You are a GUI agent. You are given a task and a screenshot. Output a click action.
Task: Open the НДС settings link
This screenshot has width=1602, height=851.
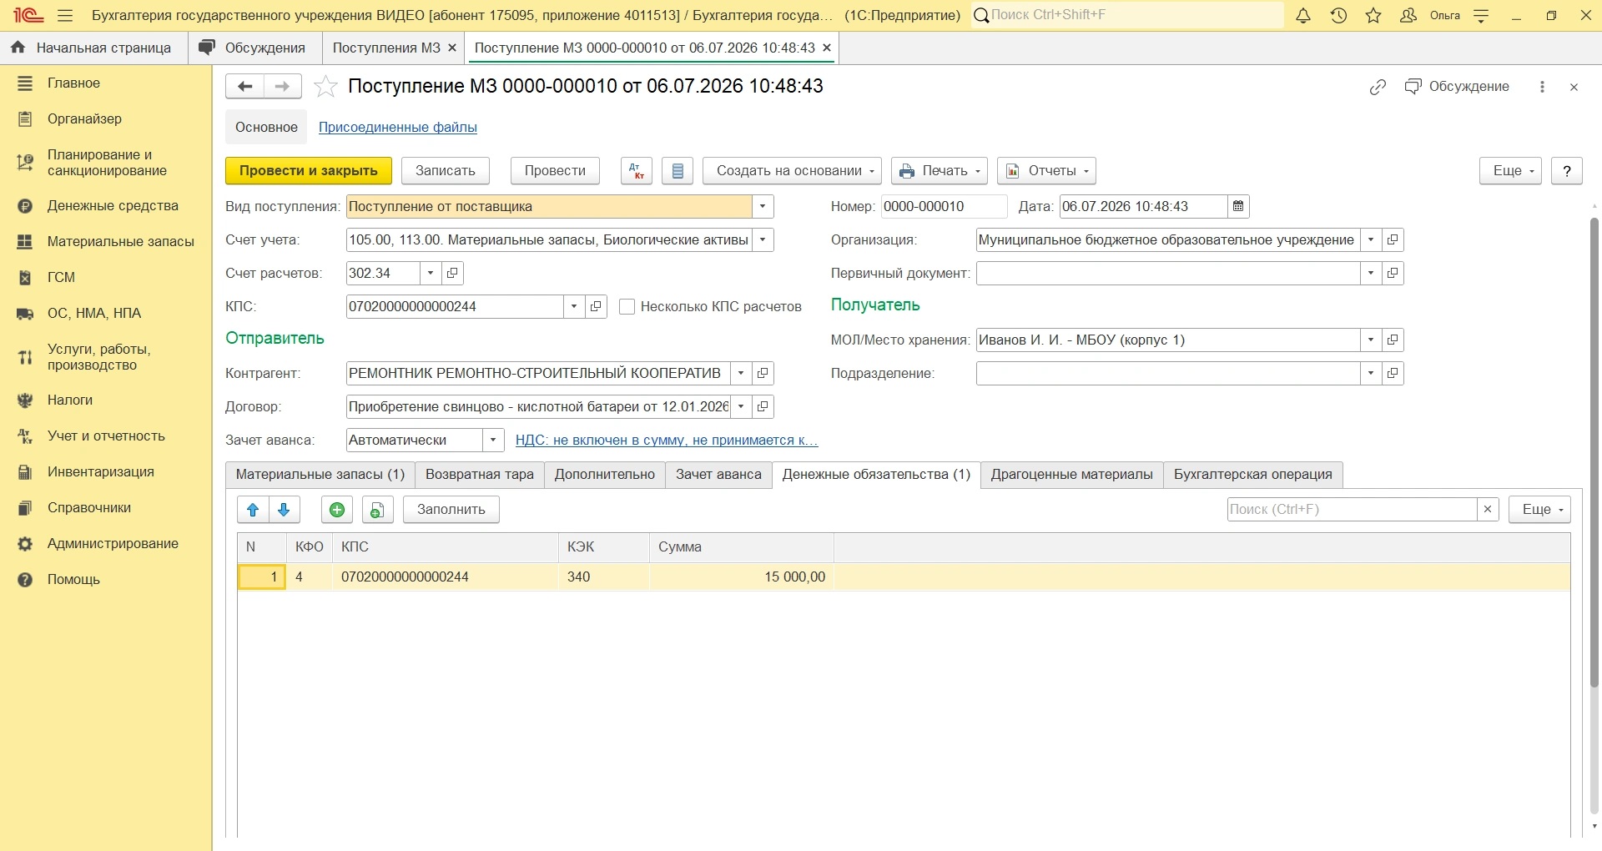(667, 441)
